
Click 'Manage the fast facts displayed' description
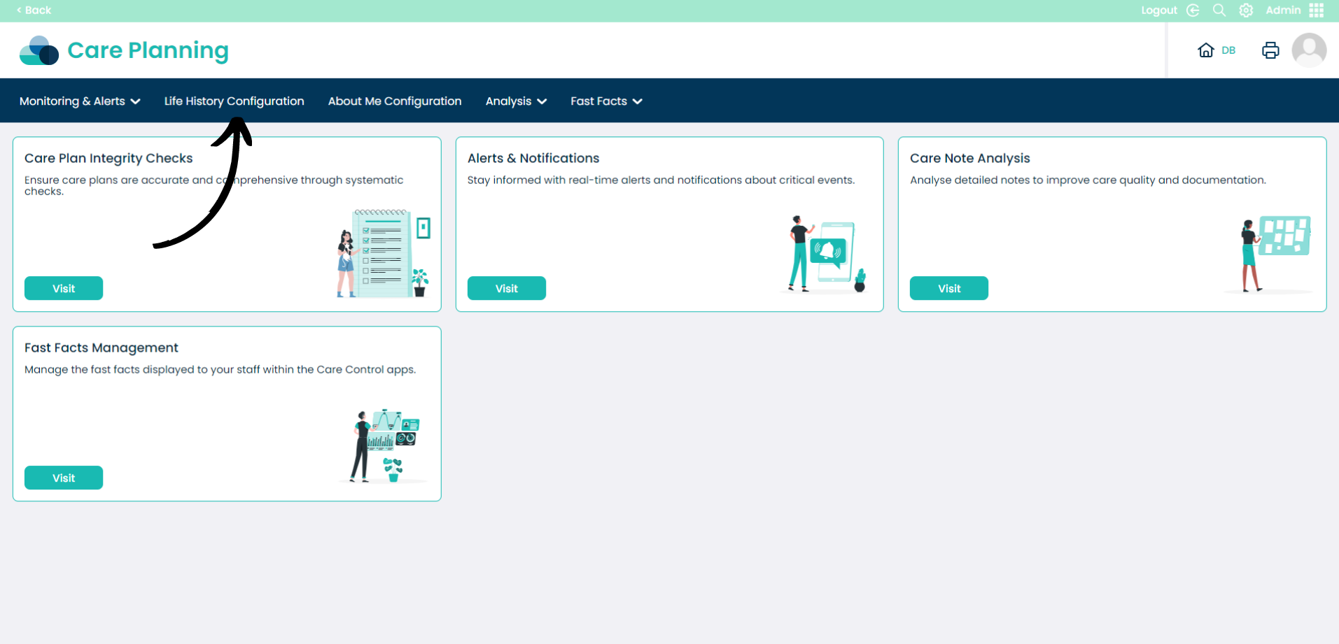coord(220,370)
